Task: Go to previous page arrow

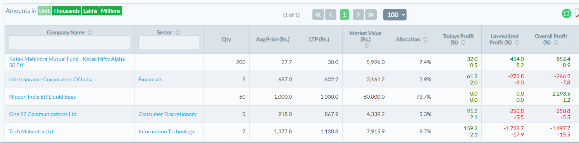Action: tap(331, 15)
